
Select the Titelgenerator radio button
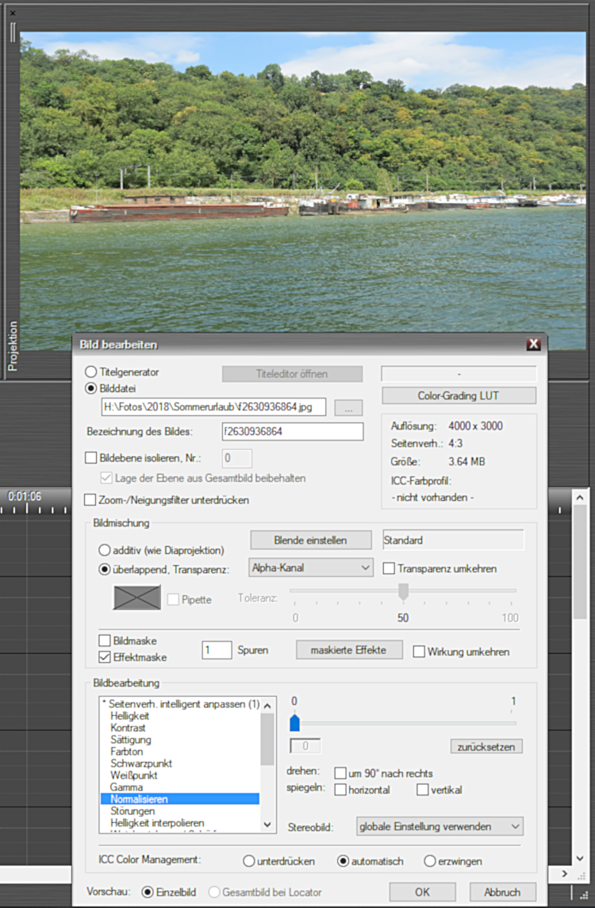92,371
